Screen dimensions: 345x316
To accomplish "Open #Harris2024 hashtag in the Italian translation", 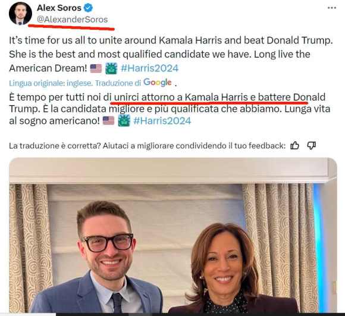I will pos(162,121).
